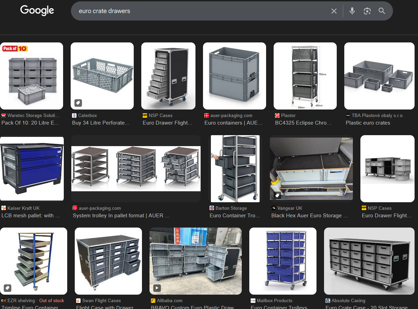Click the Google logo
The image size is (418, 309).
[37, 11]
